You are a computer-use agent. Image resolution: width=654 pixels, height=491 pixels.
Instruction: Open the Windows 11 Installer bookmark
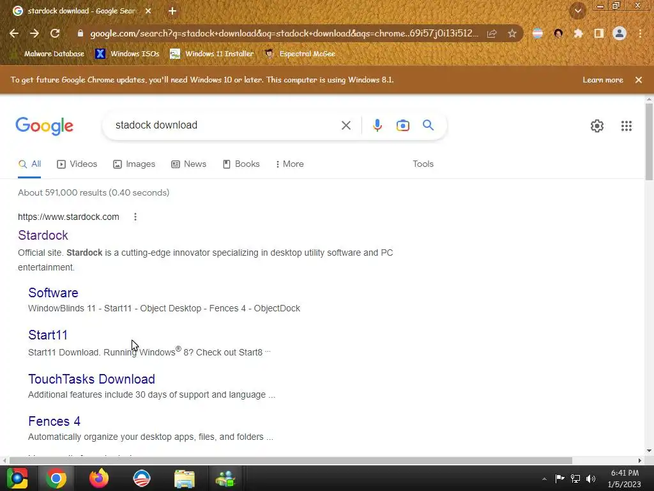point(212,54)
